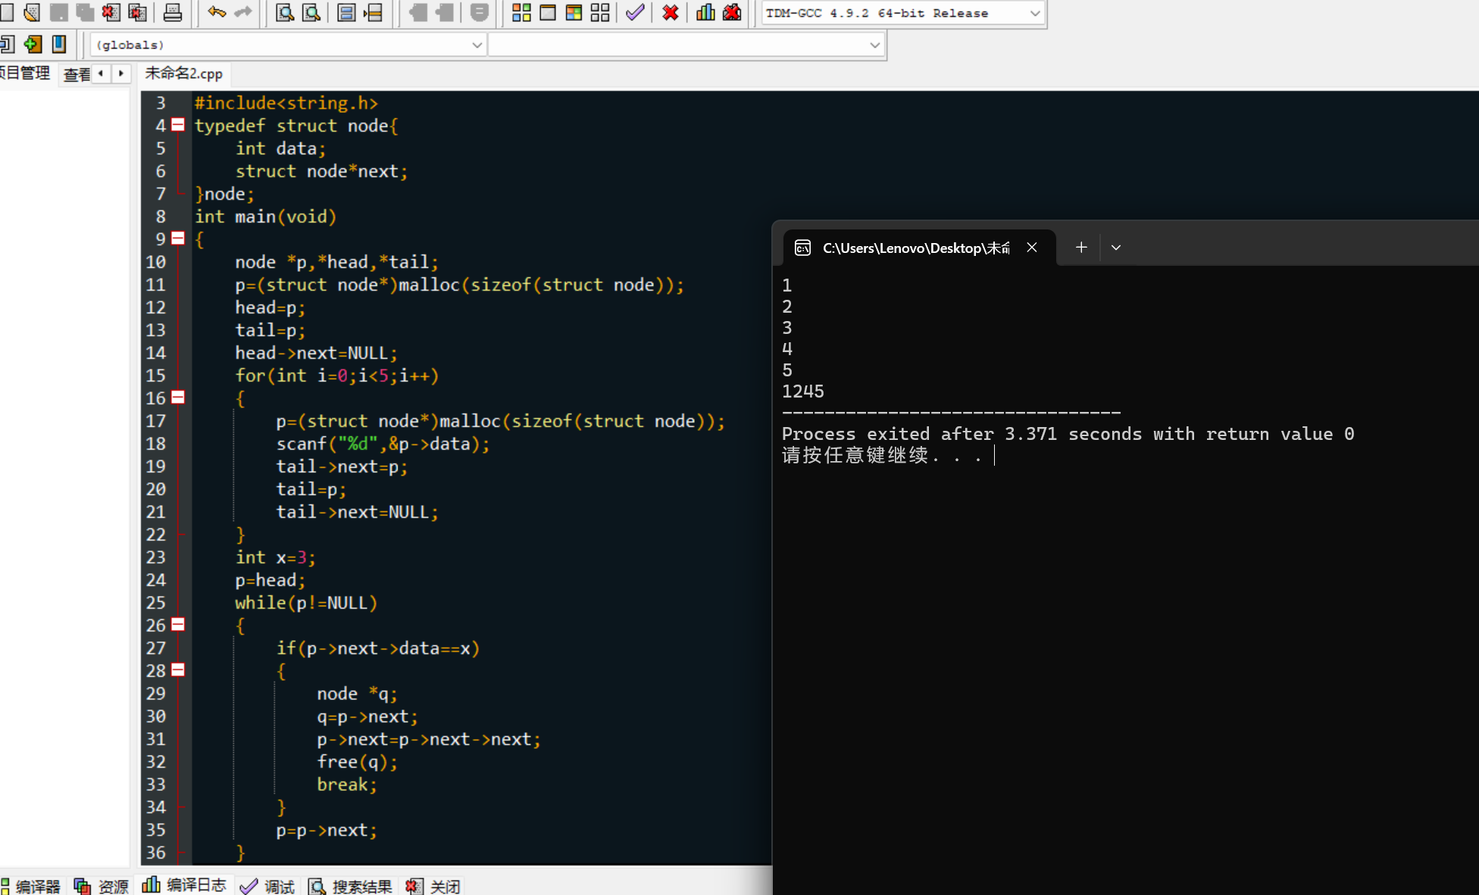Screen dimensions: 1479x895
Task: Click line 23 'int x=3;' in editor
Action: pos(275,558)
